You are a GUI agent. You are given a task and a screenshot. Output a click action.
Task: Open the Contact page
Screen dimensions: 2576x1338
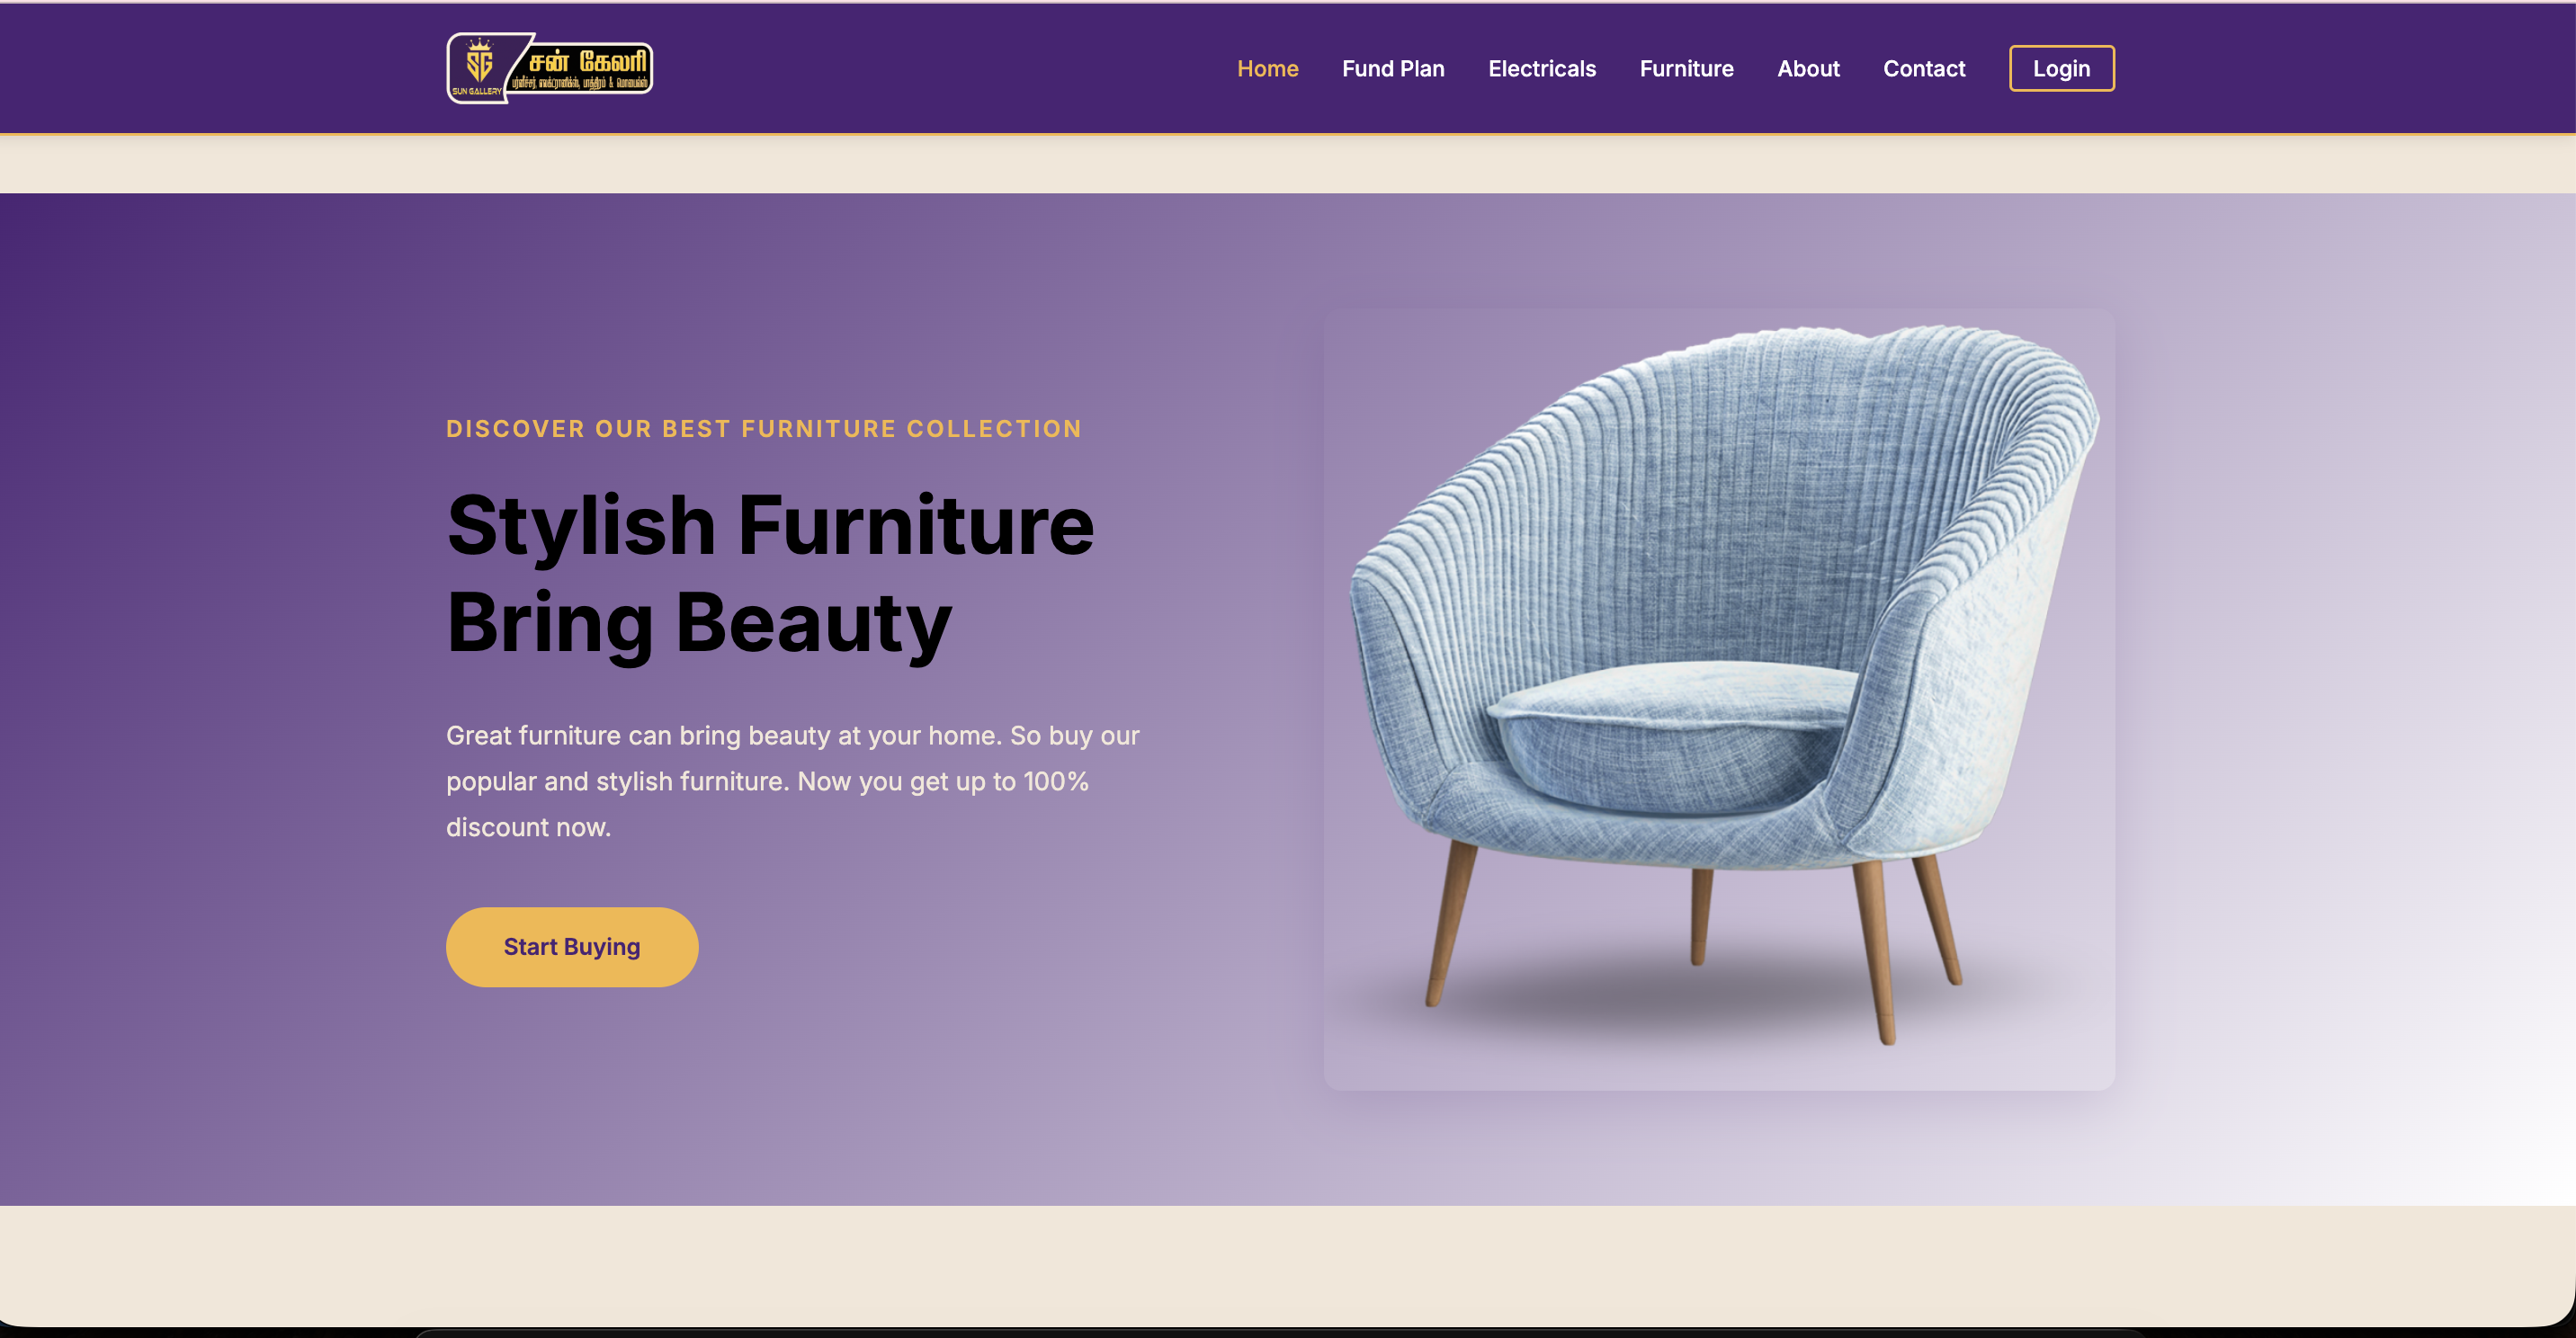1924,68
